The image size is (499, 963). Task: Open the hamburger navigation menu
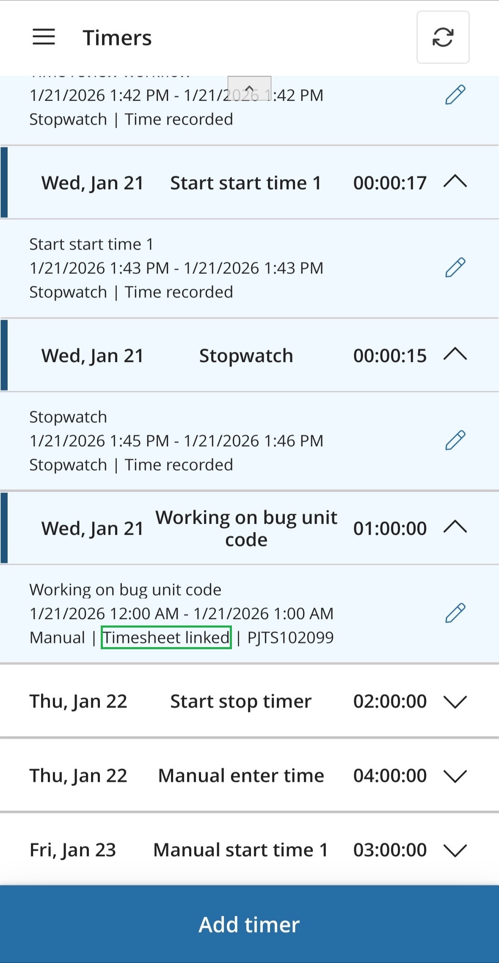44,37
